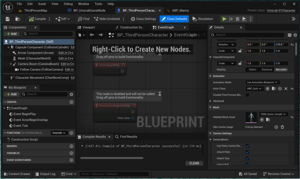
Task: Open the Debug menu
Action: pos(68,4)
